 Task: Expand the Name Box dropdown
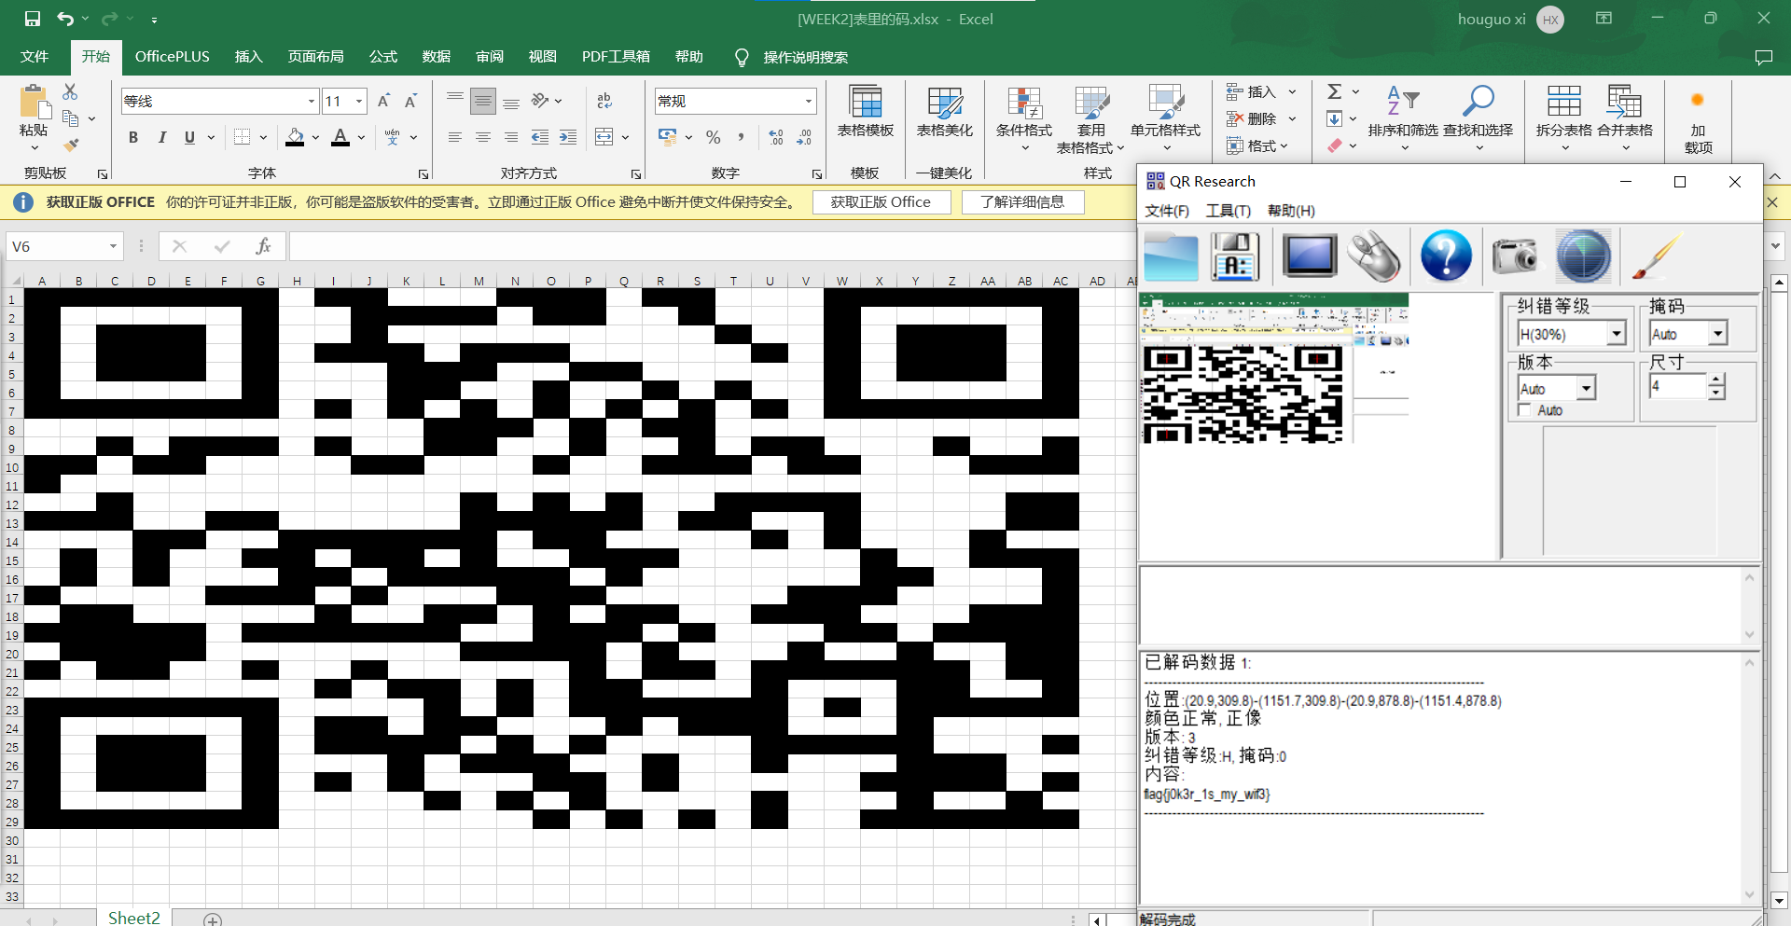[x=113, y=246]
